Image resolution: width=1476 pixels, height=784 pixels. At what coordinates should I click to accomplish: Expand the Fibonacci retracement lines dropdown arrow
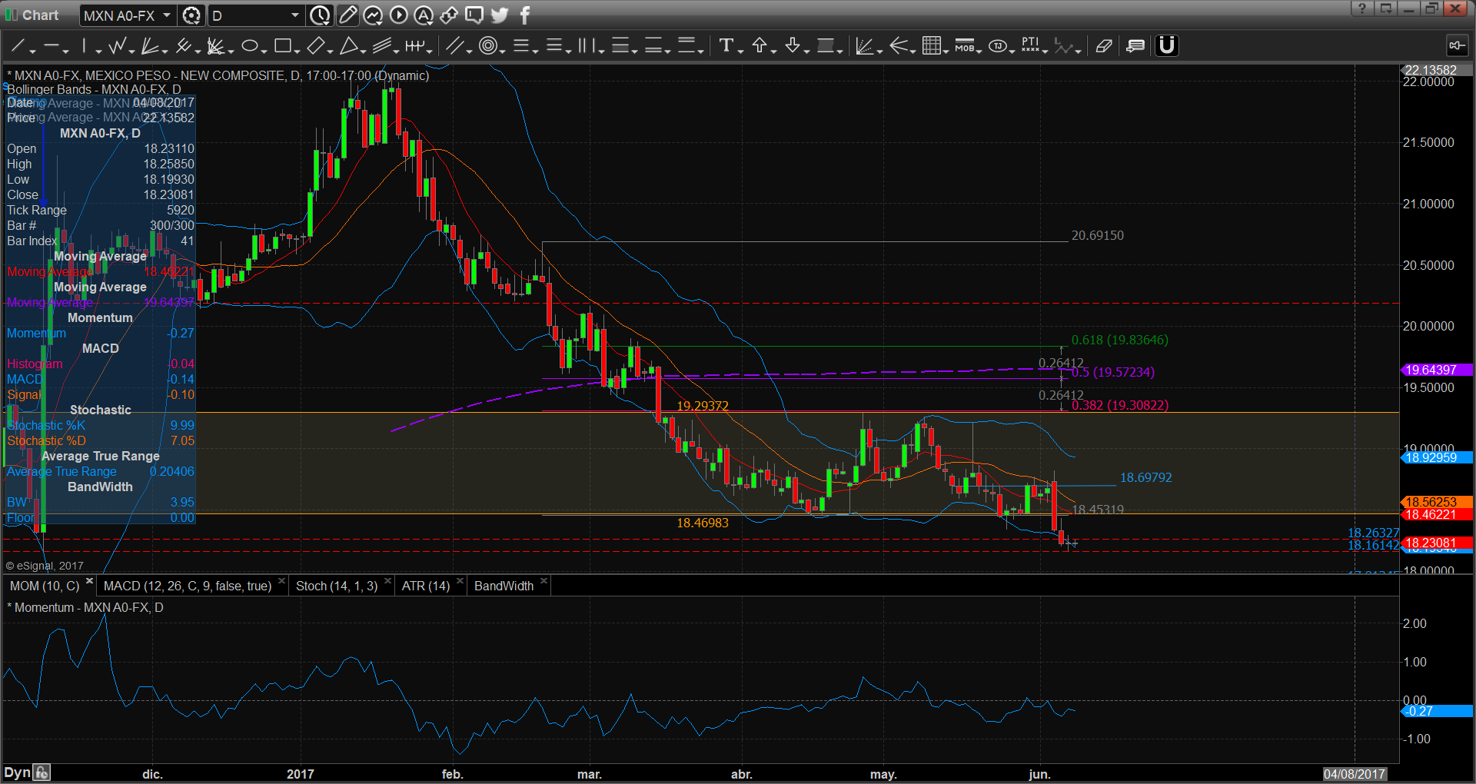pyautogui.click(x=535, y=51)
